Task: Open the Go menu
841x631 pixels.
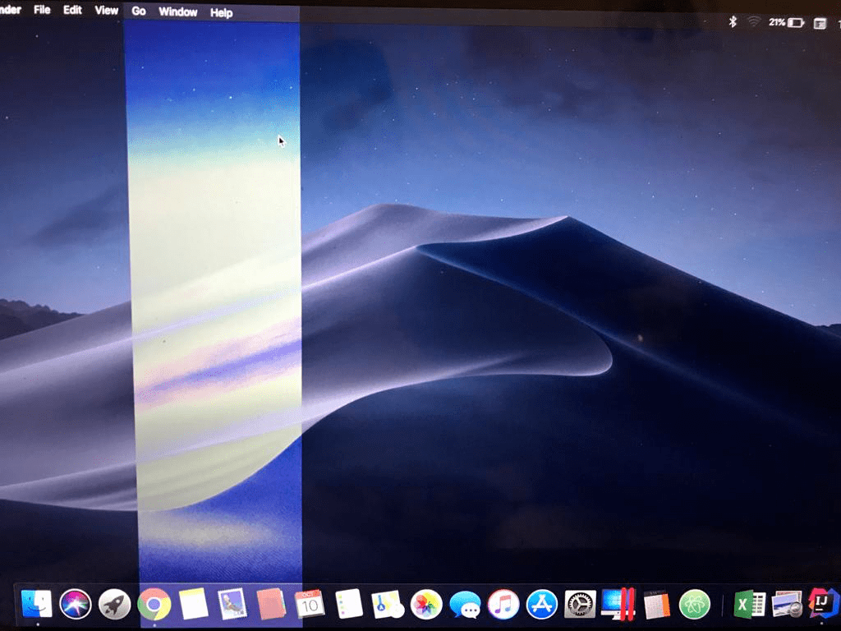Action: pyautogui.click(x=138, y=12)
